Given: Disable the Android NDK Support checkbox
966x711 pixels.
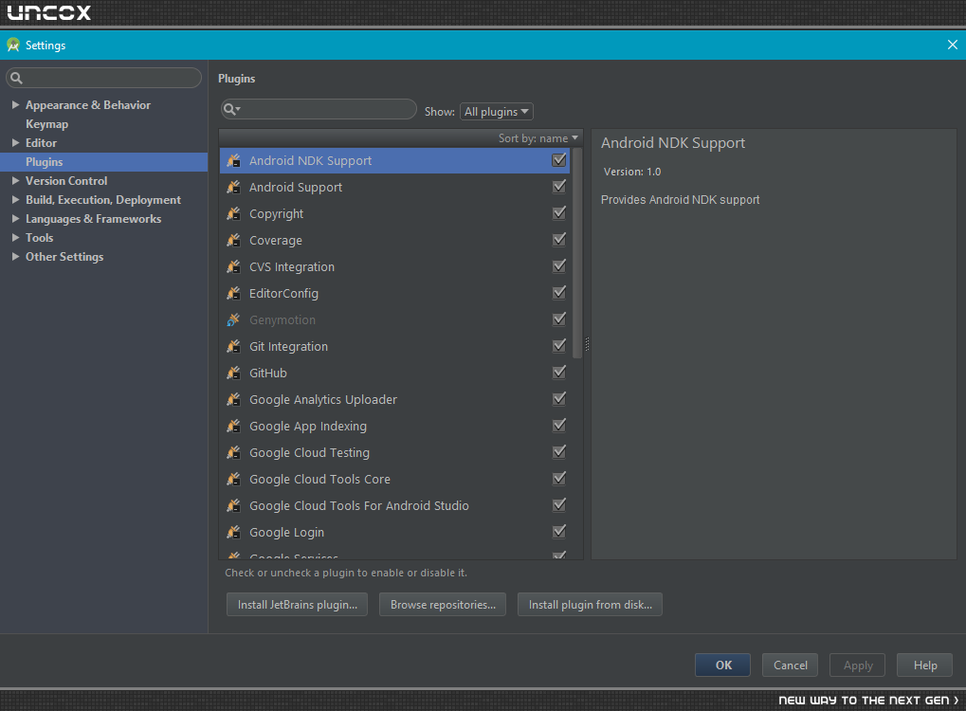Looking at the screenshot, I should point(558,160).
